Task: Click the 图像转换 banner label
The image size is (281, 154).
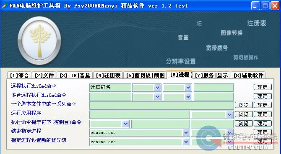Action: pos(232,33)
